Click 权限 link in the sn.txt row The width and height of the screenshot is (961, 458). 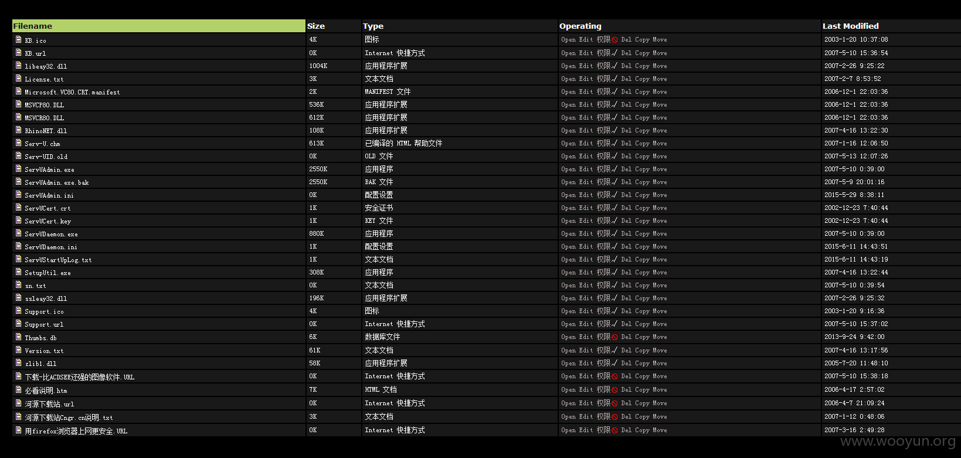click(603, 285)
